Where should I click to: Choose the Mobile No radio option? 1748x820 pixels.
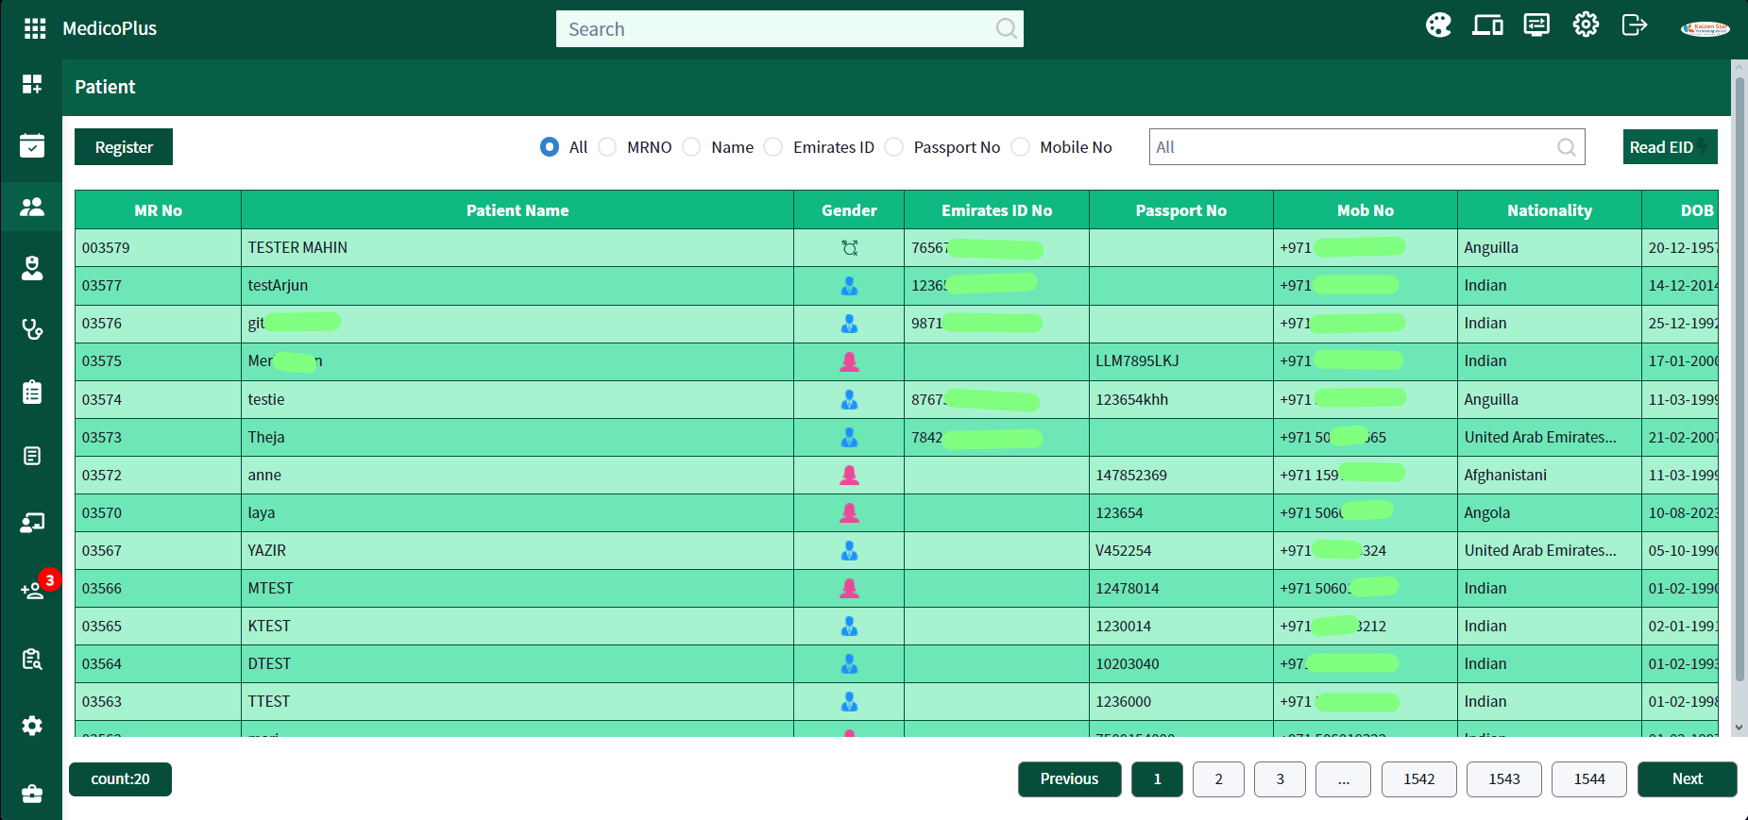click(1021, 147)
